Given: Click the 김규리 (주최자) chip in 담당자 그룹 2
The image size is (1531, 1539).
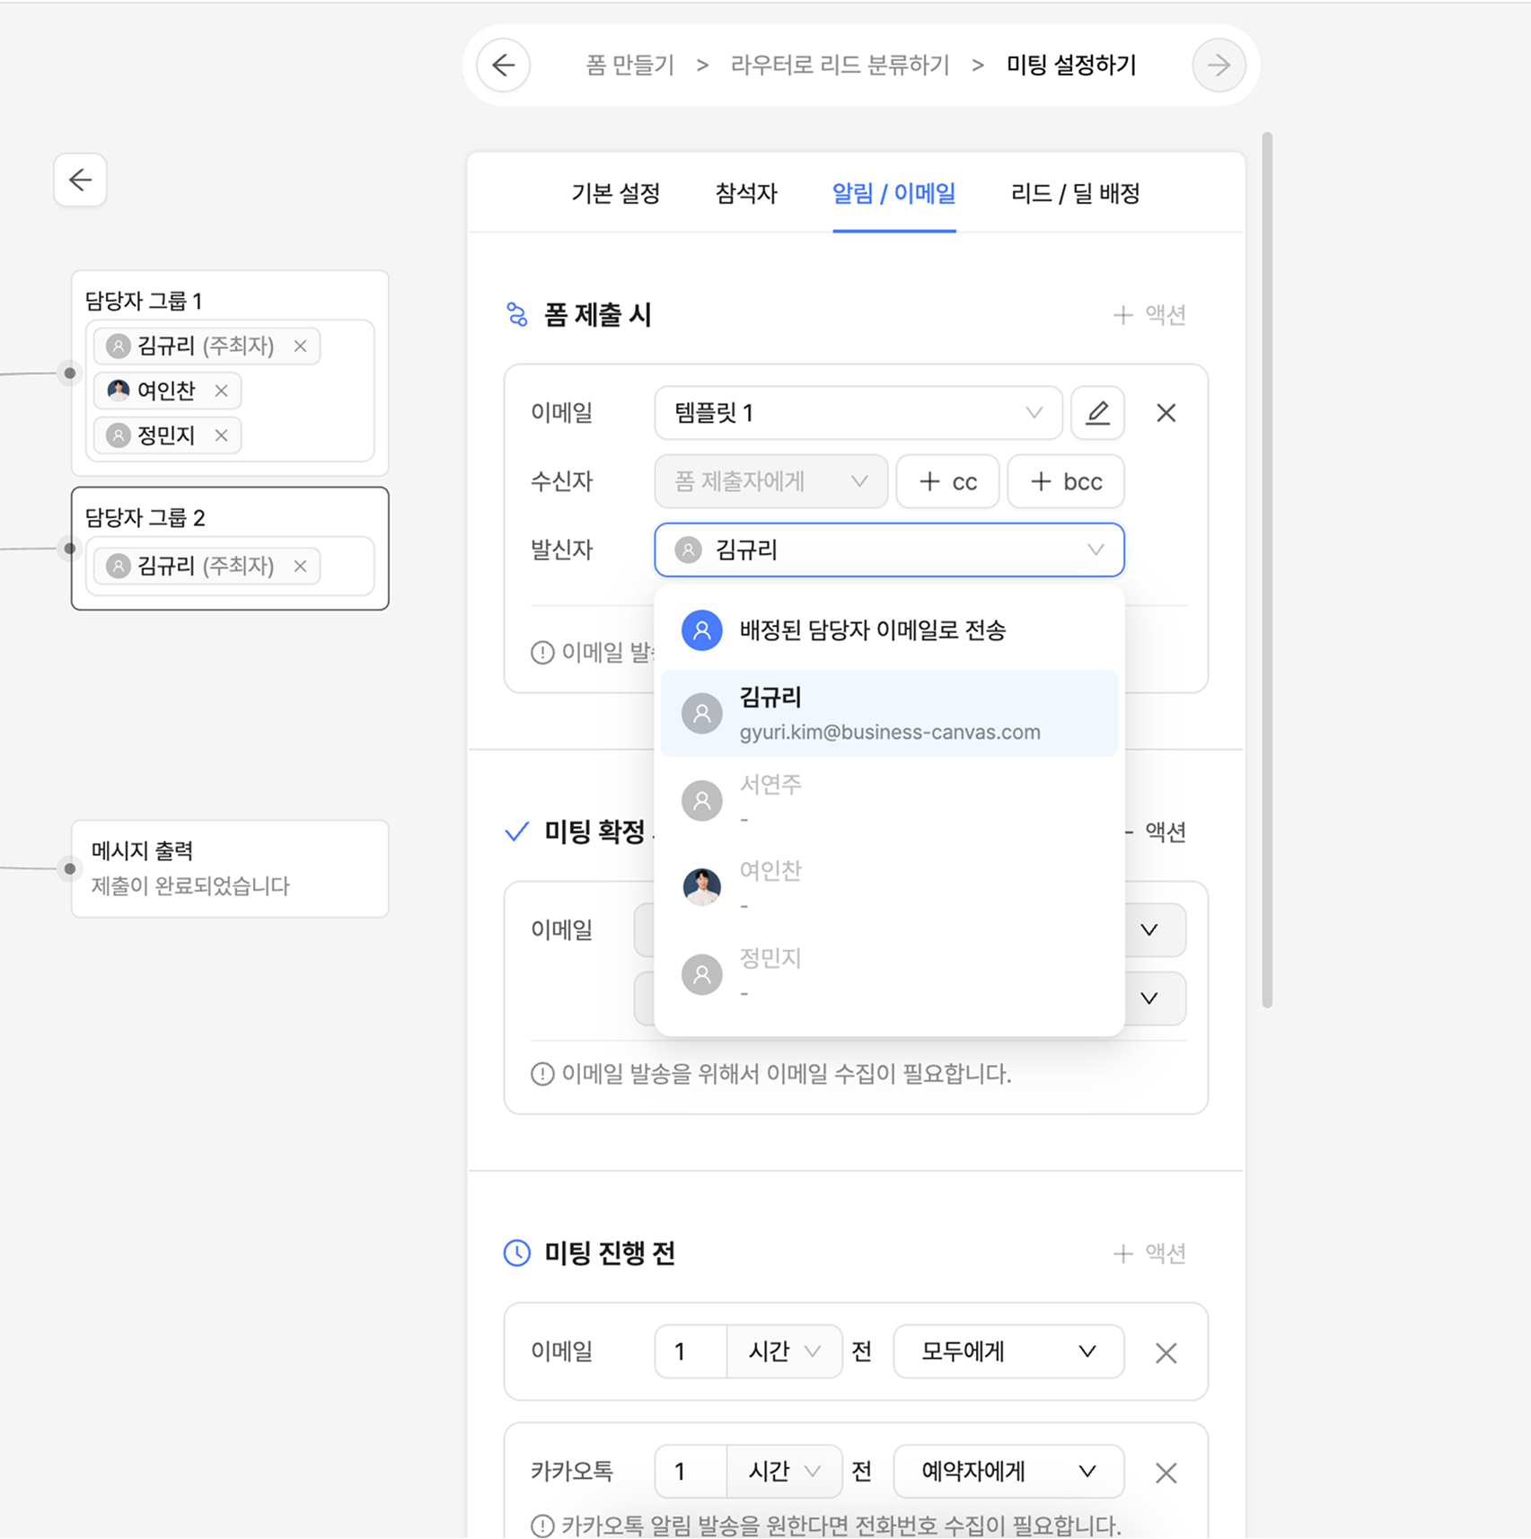Looking at the screenshot, I should [x=207, y=566].
